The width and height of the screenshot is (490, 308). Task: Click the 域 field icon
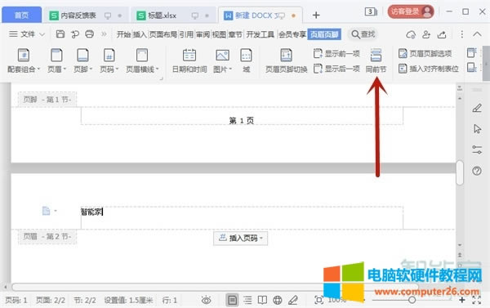coord(246,56)
